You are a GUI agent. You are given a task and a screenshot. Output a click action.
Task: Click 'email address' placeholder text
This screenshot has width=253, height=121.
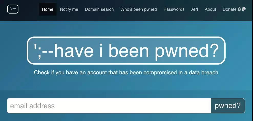point(33,106)
